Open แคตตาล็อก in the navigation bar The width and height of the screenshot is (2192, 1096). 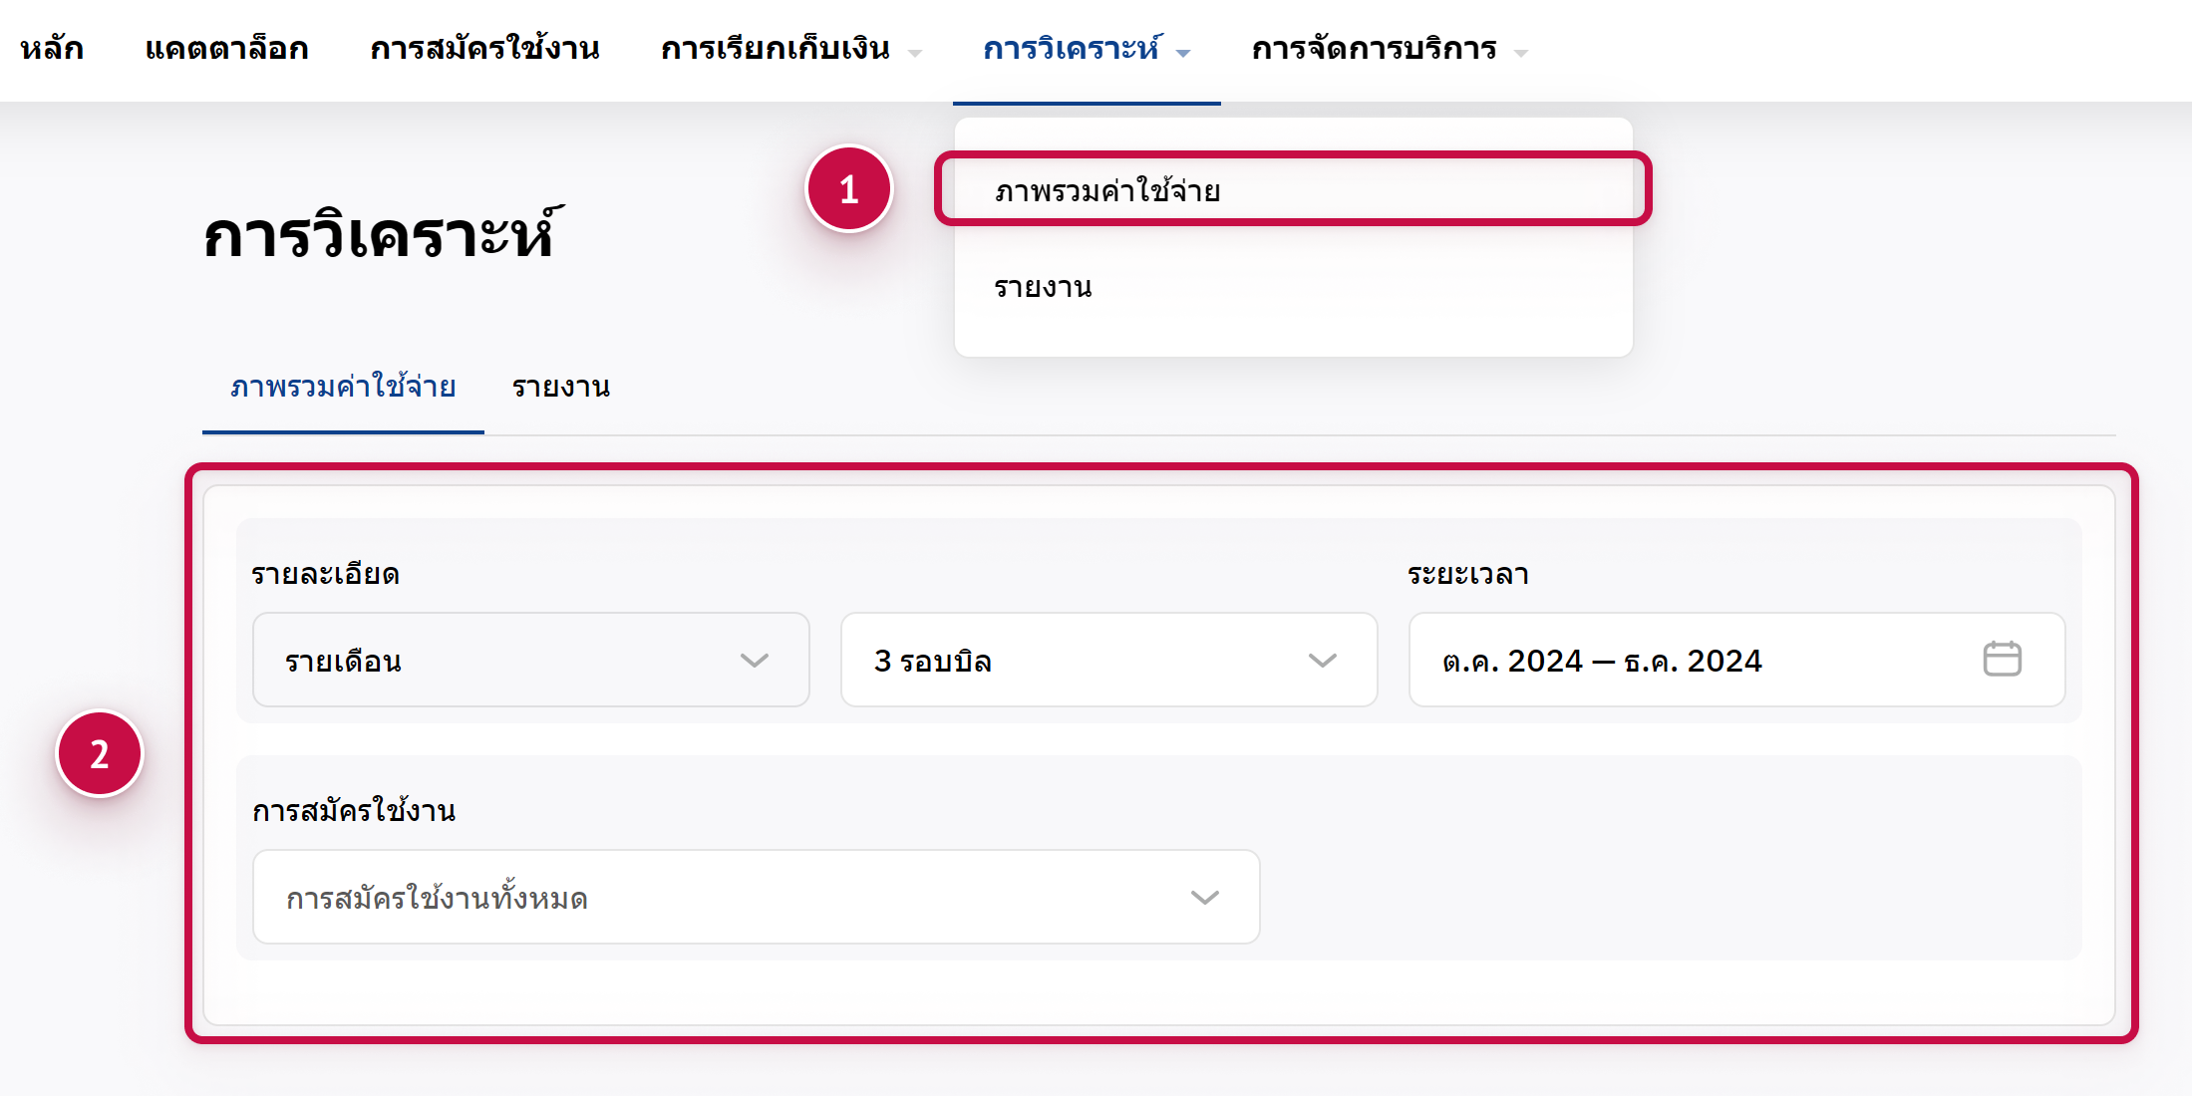(x=226, y=48)
